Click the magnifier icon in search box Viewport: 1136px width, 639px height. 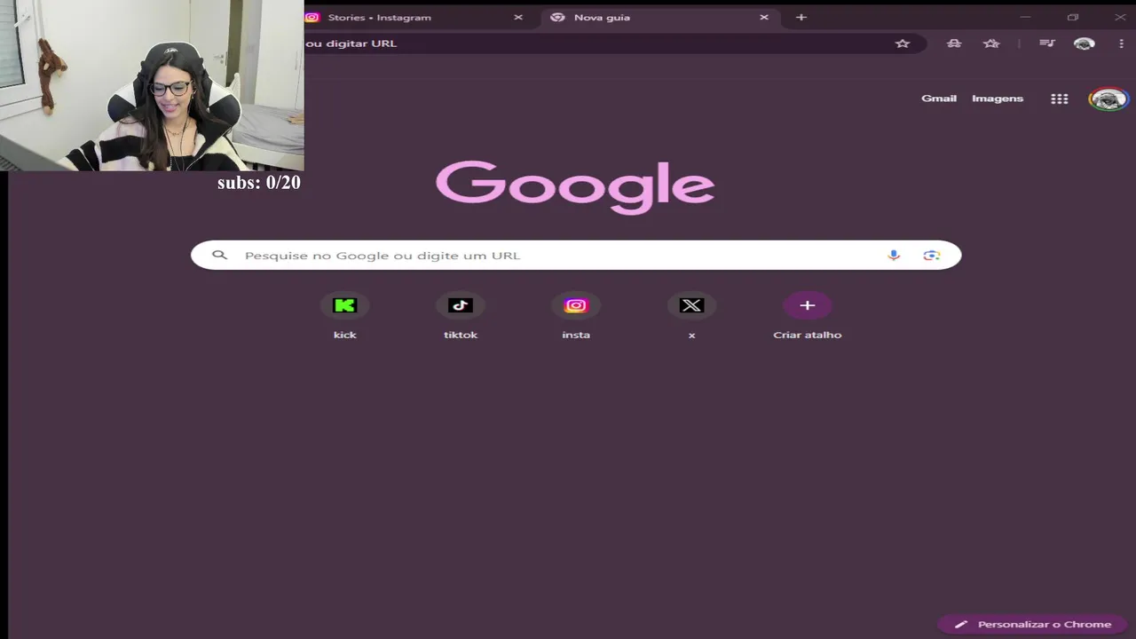219,255
